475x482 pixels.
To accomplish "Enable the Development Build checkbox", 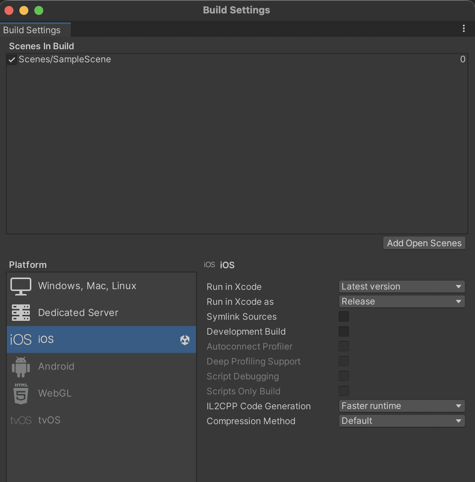I will click(343, 331).
